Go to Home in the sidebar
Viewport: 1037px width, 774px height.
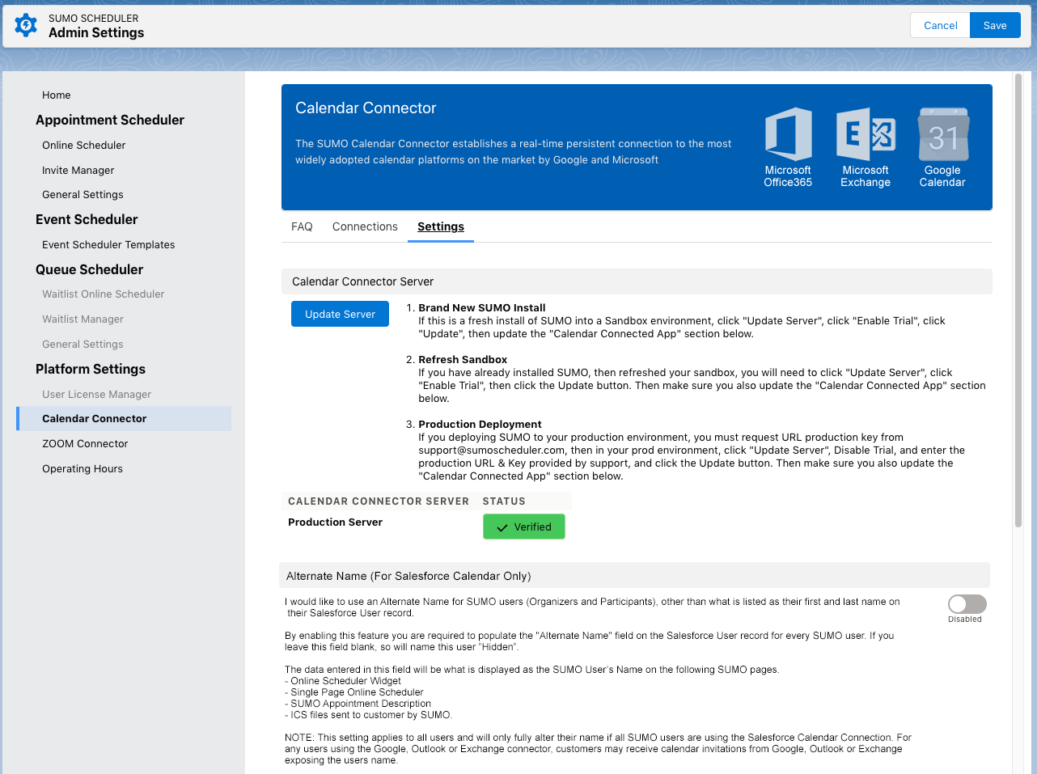click(x=57, y=95)
